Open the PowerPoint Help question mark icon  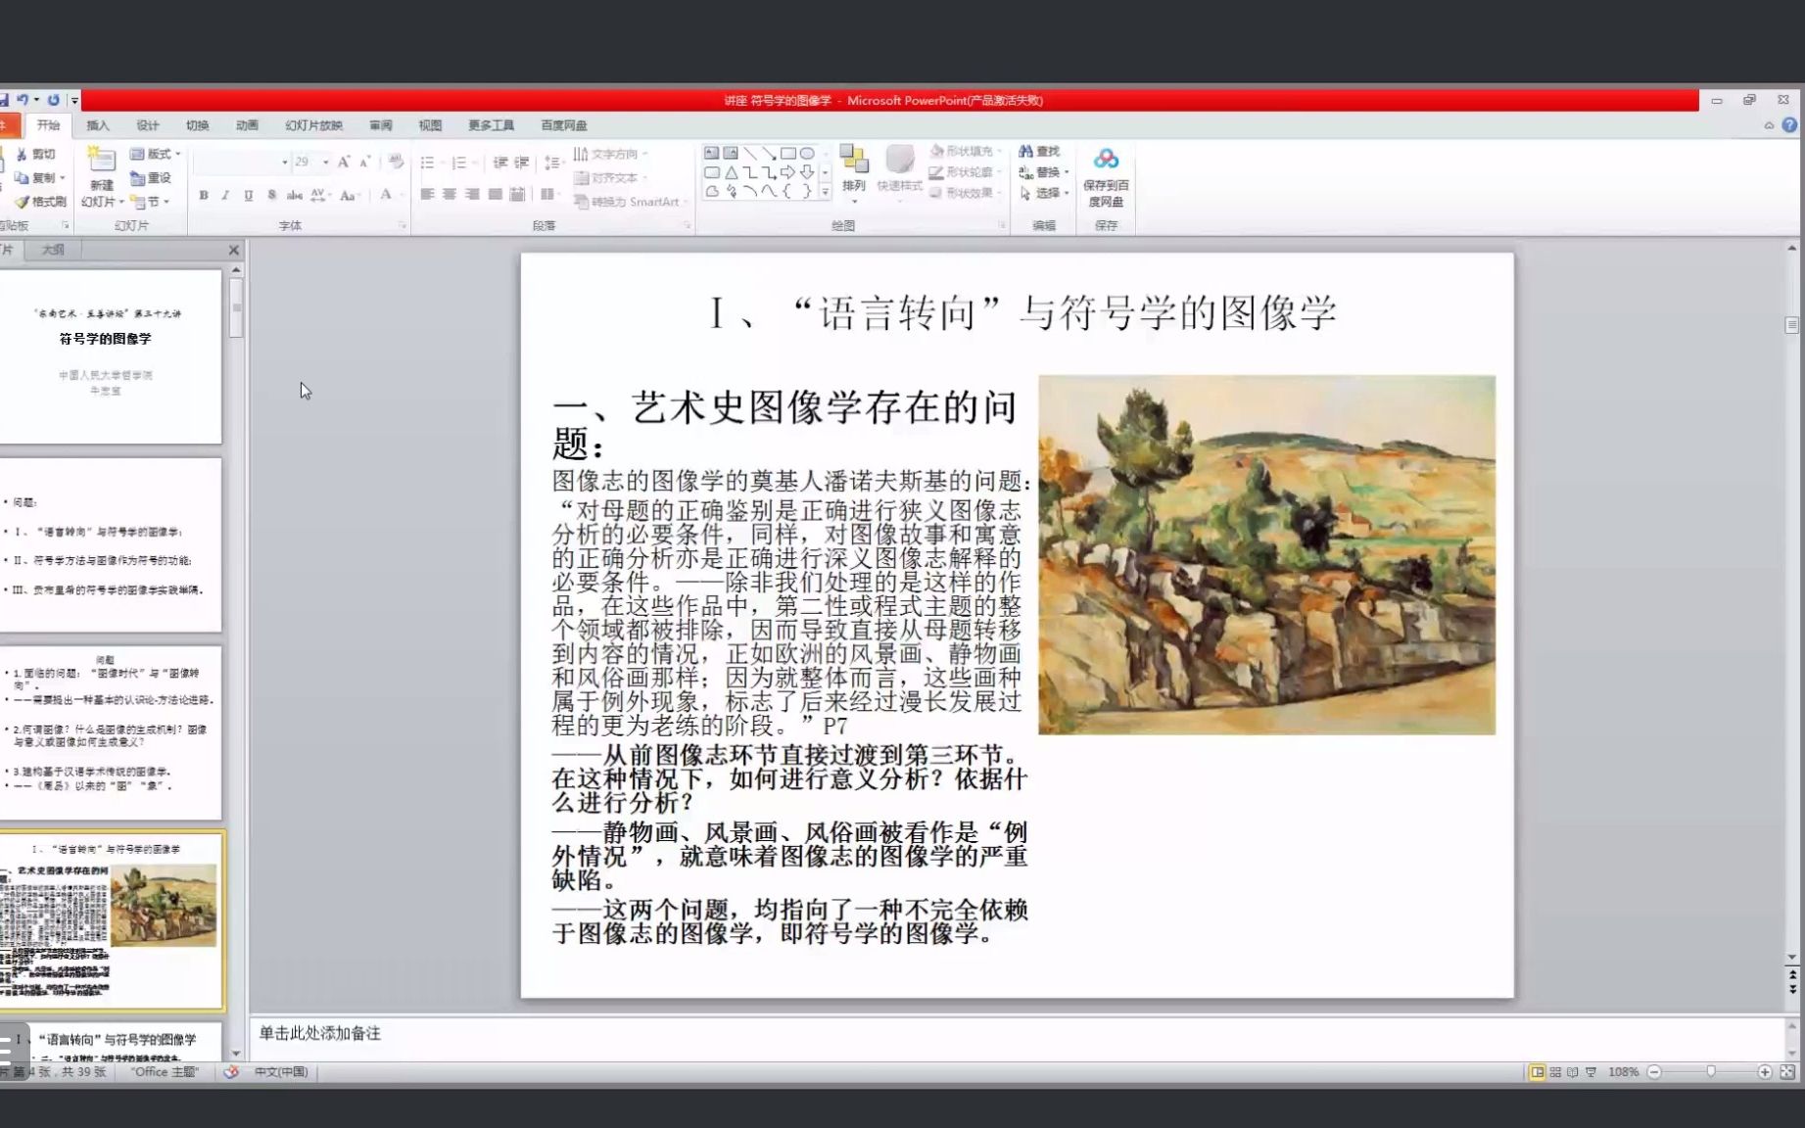pos(1789,125)
